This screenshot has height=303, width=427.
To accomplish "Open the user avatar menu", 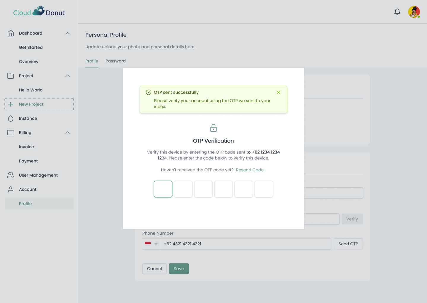I will [x=414, y=12].
